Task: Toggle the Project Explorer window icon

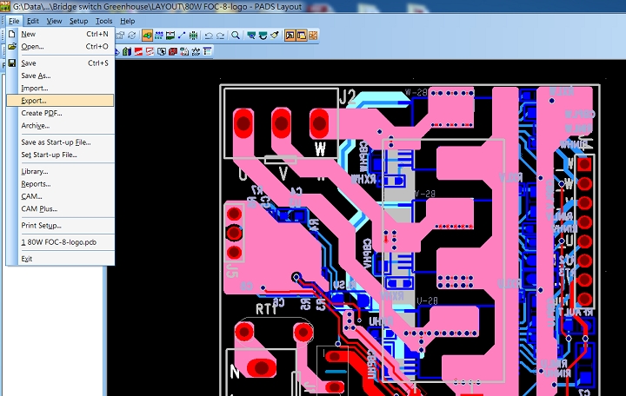Action: tap(289, 36)
